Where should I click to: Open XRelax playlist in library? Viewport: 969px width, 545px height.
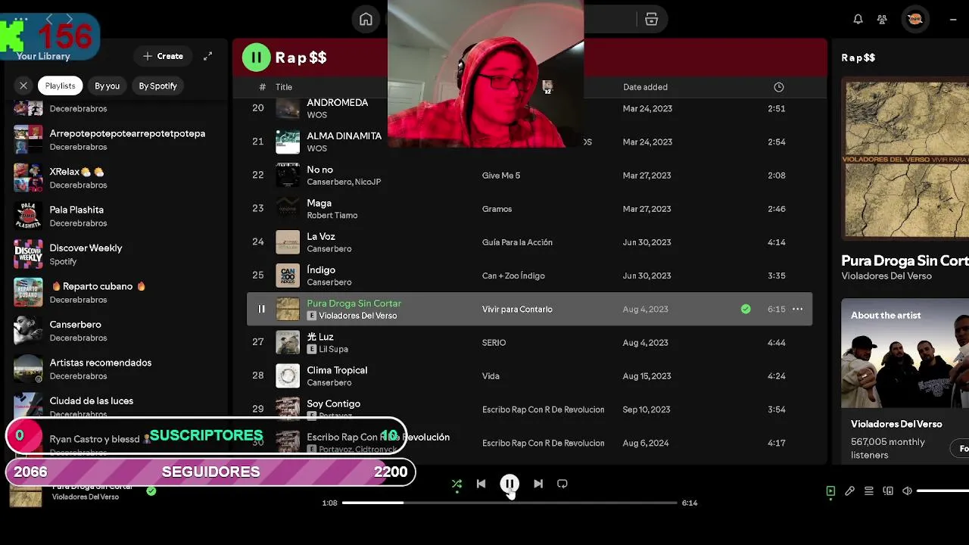click(115, 178)
